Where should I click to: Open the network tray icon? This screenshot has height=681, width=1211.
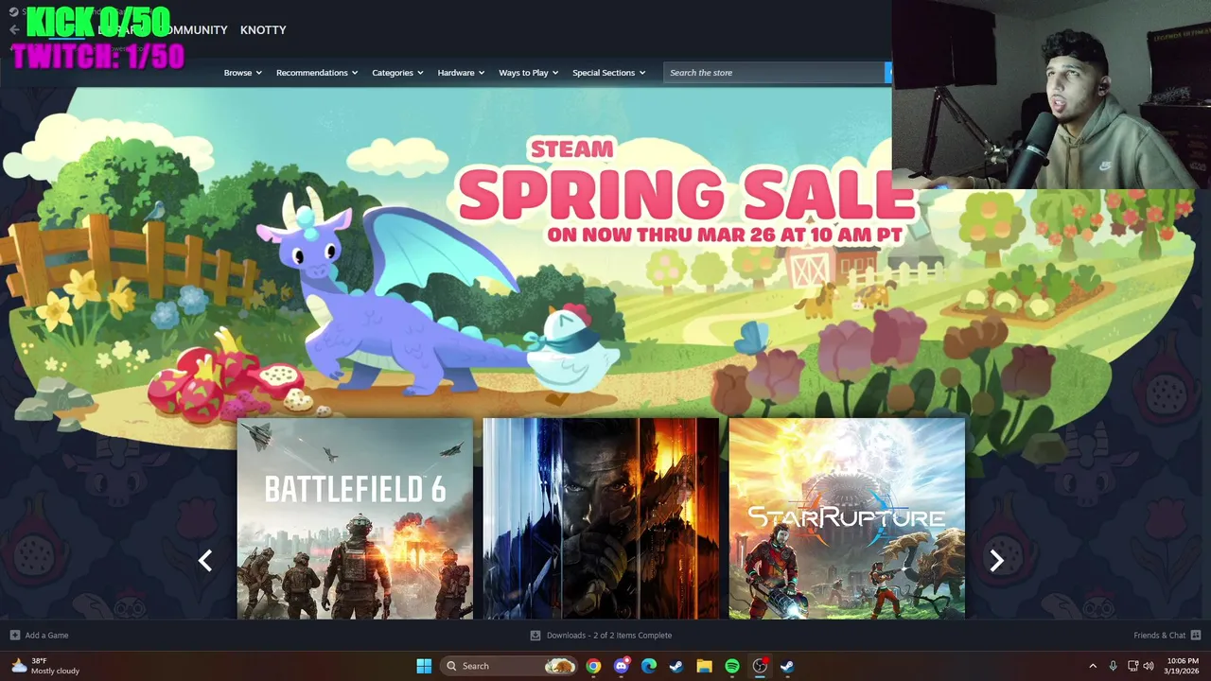[x=1132, y=666]
